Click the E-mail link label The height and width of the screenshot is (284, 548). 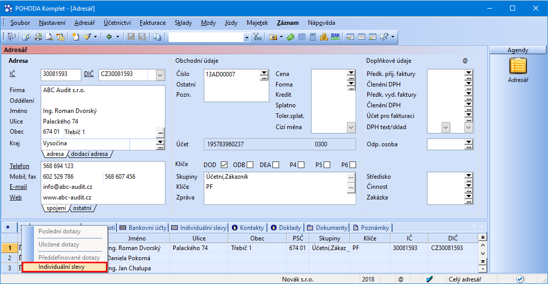click(17, 187)
